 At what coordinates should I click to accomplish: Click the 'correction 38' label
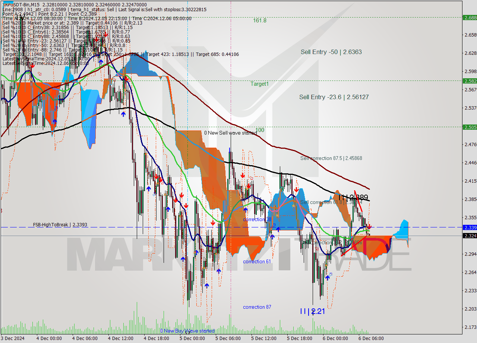pyautogui.click(x=257, y=219)
